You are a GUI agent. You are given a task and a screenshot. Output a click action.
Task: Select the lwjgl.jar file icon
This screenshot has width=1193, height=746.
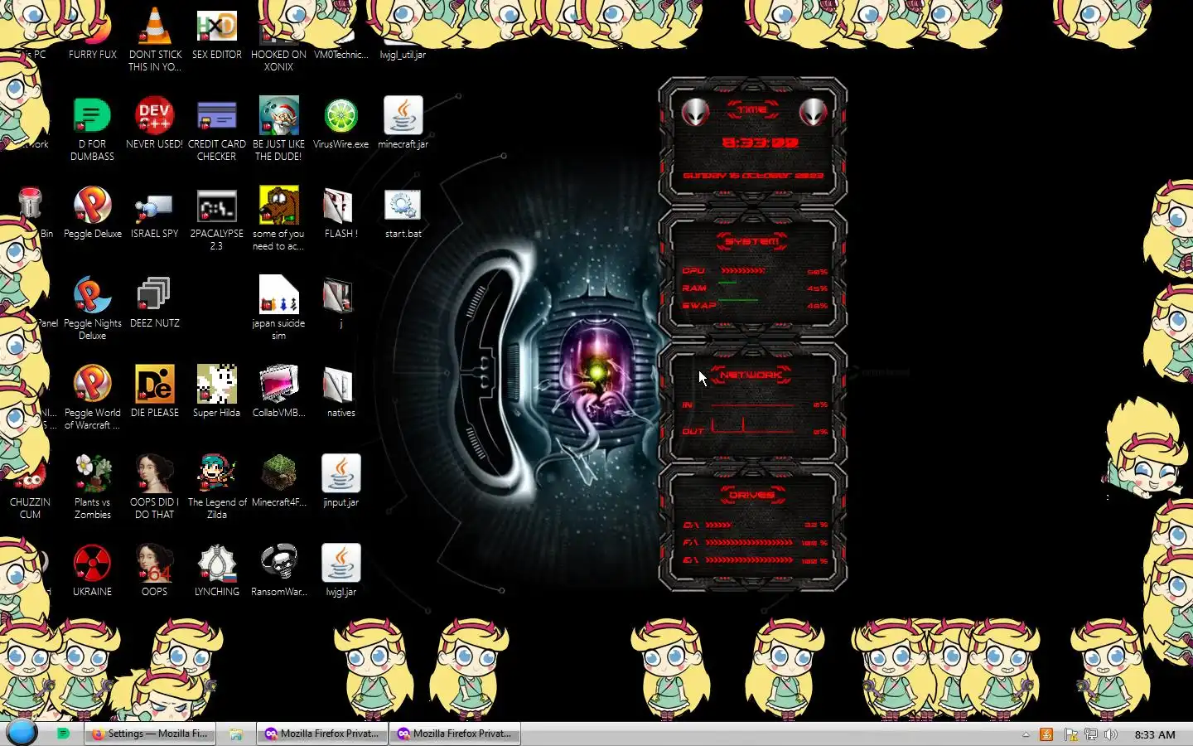[341, 565]
